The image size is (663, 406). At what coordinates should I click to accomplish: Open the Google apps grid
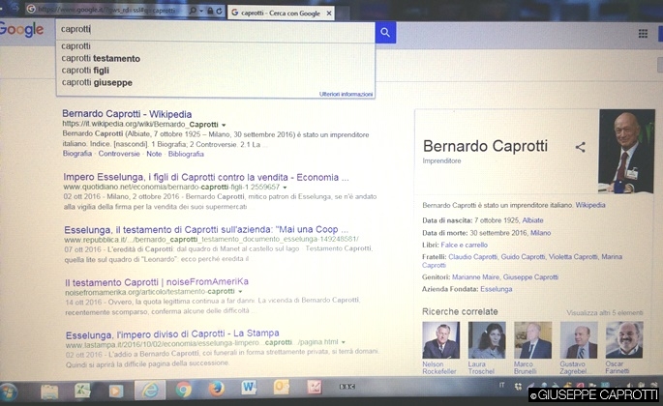pyautogui.click(x=644, y=33)
